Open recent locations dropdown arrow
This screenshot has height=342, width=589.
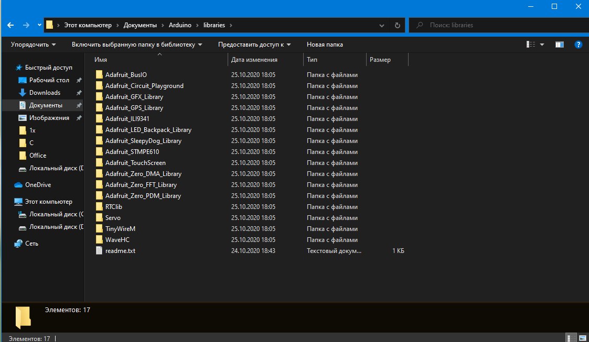click(39, 25)
